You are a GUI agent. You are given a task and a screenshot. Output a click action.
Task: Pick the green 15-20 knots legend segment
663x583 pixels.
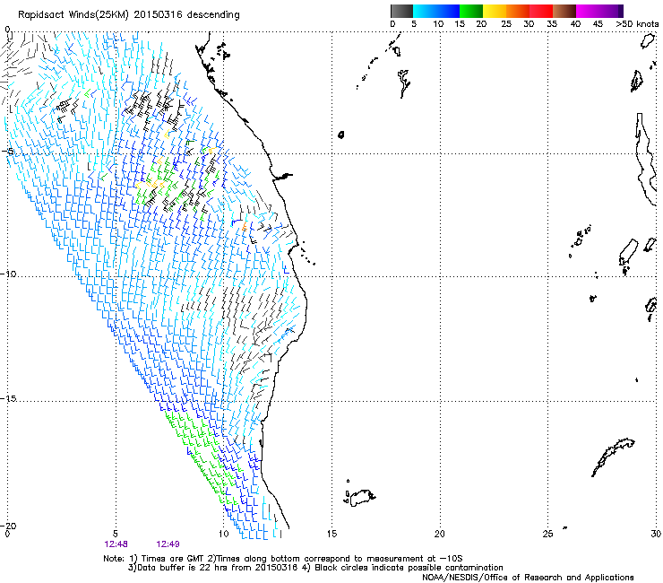click(471, 11)
